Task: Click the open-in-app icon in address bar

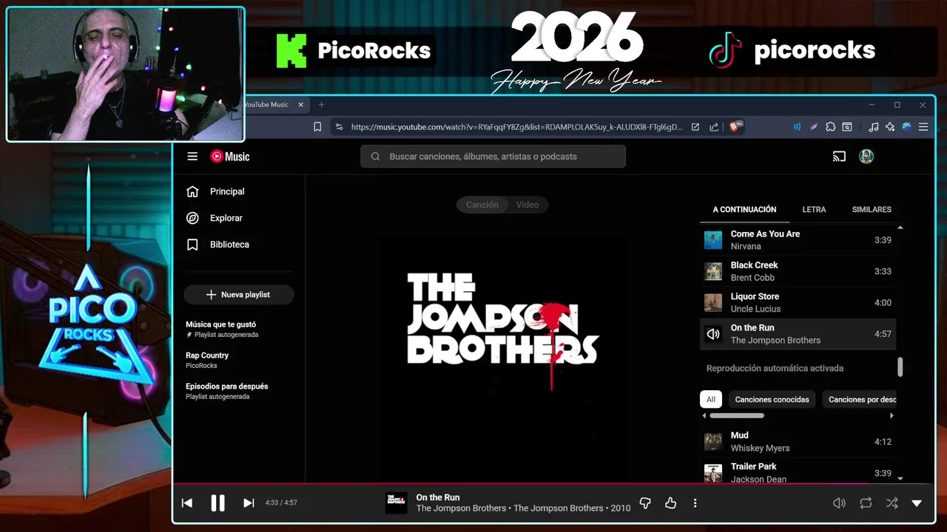Action: pos(695,127)
